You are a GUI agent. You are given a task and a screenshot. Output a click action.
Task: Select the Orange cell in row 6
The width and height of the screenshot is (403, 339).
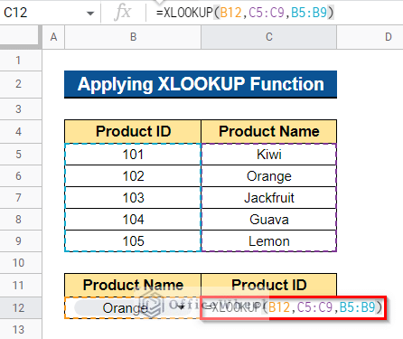tap(268, 176)
